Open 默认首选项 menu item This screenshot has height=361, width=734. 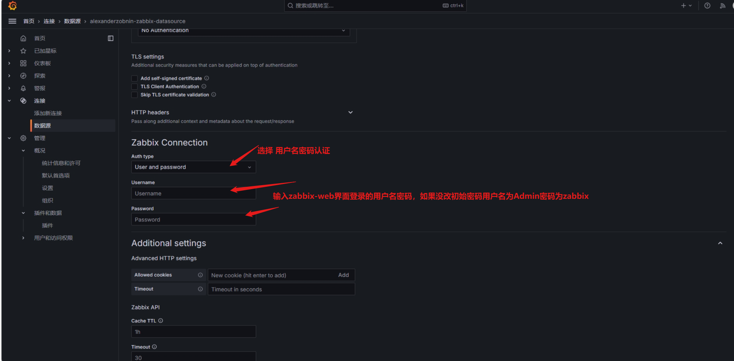(56, 175)
